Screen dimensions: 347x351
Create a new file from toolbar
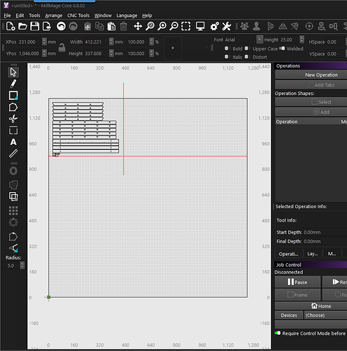(x=11, y=26)
